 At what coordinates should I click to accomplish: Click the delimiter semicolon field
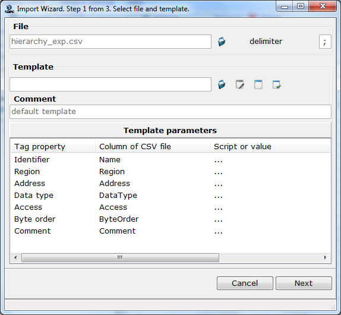click(x=325, y=42)
